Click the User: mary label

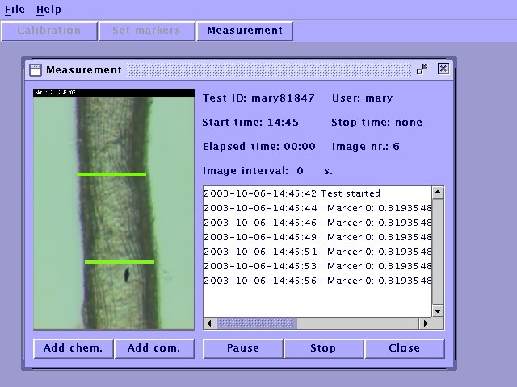[363, 98]
